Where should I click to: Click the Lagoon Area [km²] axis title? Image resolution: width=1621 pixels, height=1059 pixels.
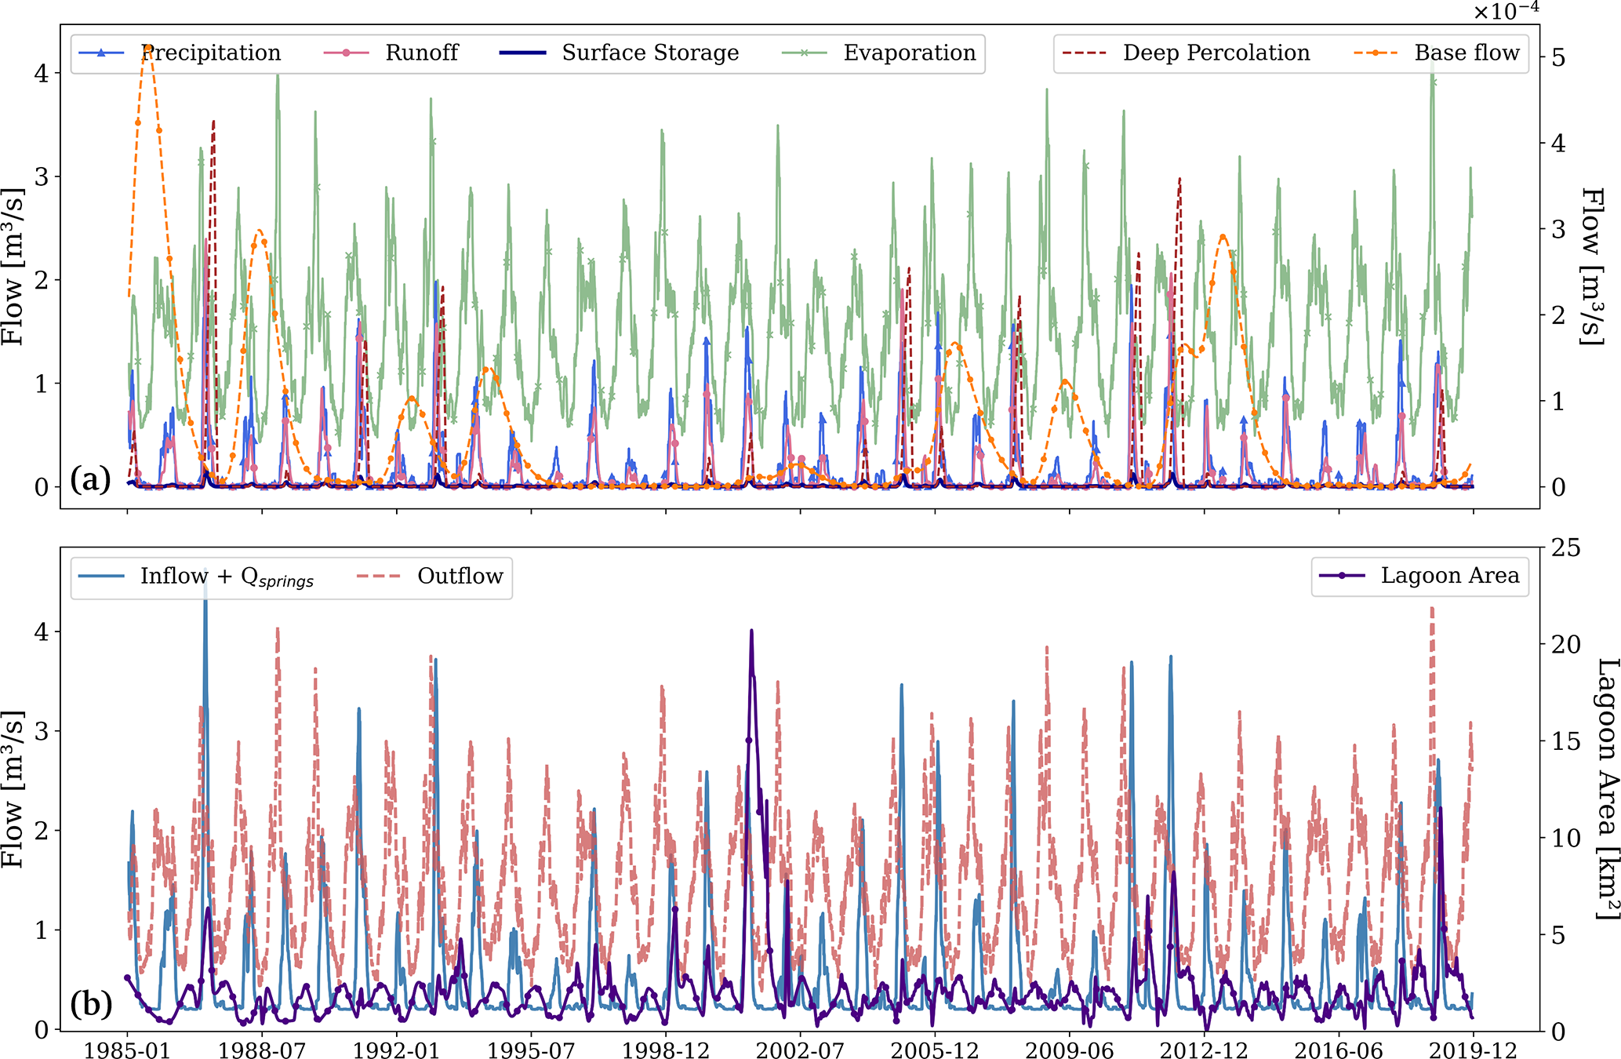pyautogui.click(x=1606, y=788)
